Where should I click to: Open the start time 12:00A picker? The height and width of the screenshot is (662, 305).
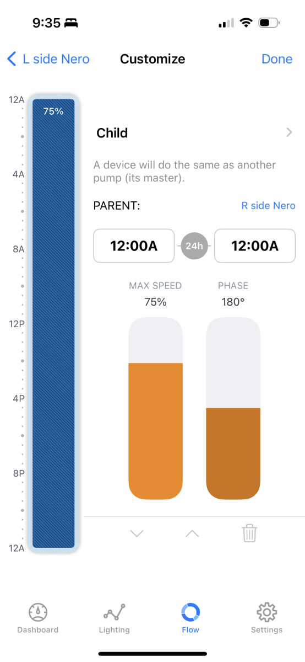(x=134, y=246)
